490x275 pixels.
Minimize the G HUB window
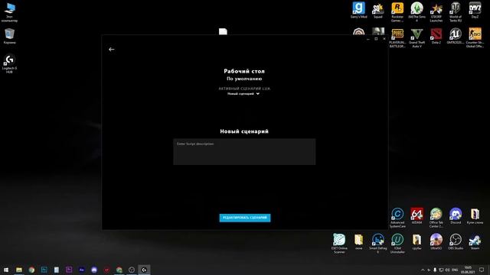click(x=367, y=39)
